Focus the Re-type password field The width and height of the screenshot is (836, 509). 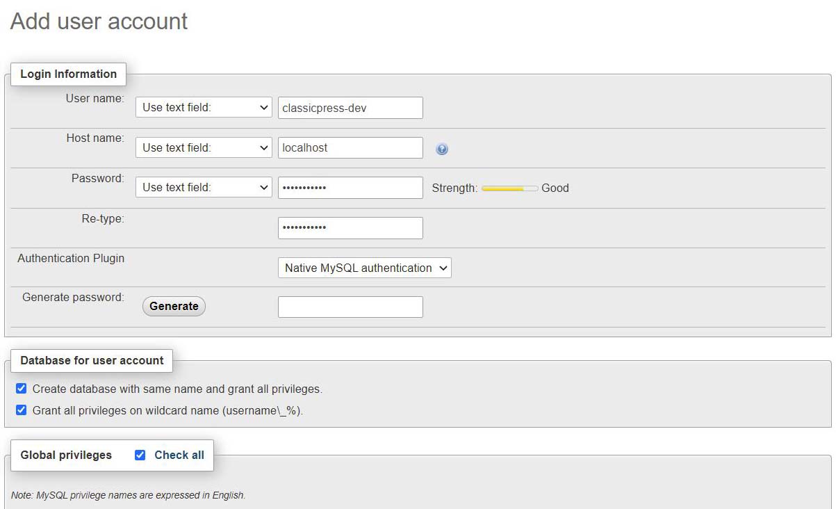350,228
